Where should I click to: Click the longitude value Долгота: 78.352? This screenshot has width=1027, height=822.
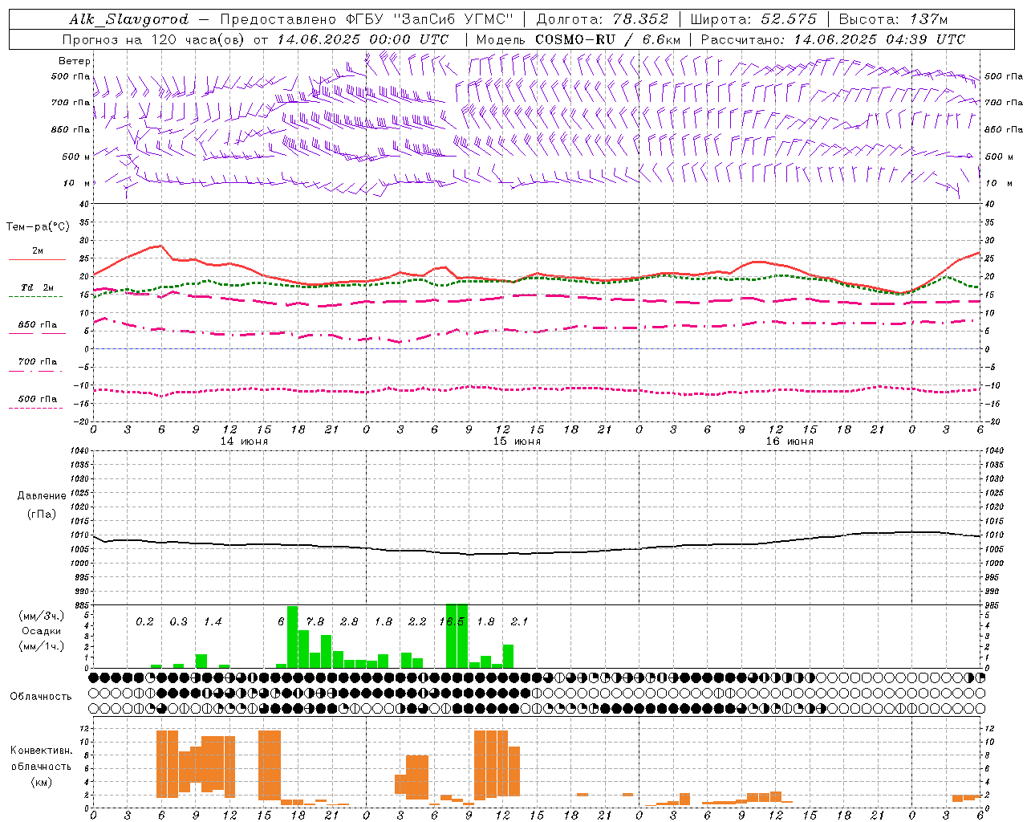(x=603, y=19)
